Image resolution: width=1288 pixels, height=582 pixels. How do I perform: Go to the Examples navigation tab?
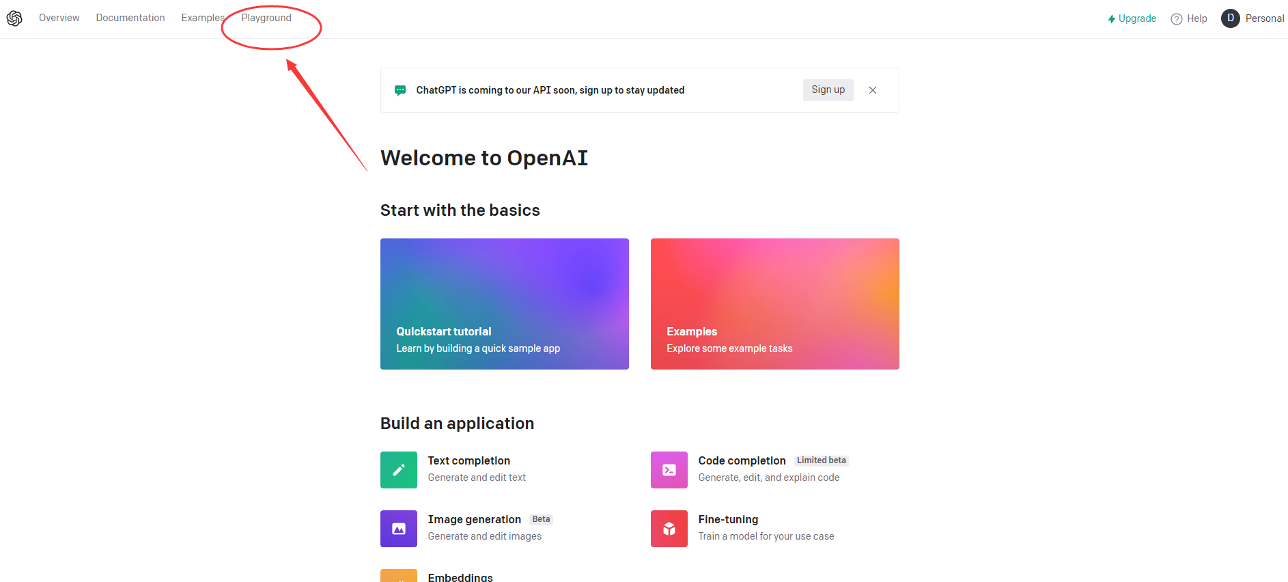202,18
